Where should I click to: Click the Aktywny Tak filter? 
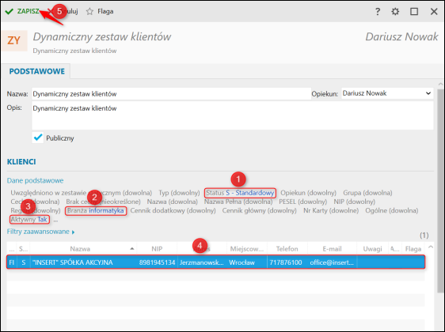(29, 220)
